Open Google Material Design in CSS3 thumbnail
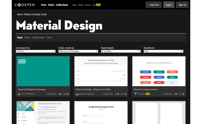This screenshot has height=124, width=202. pos(101,113)
